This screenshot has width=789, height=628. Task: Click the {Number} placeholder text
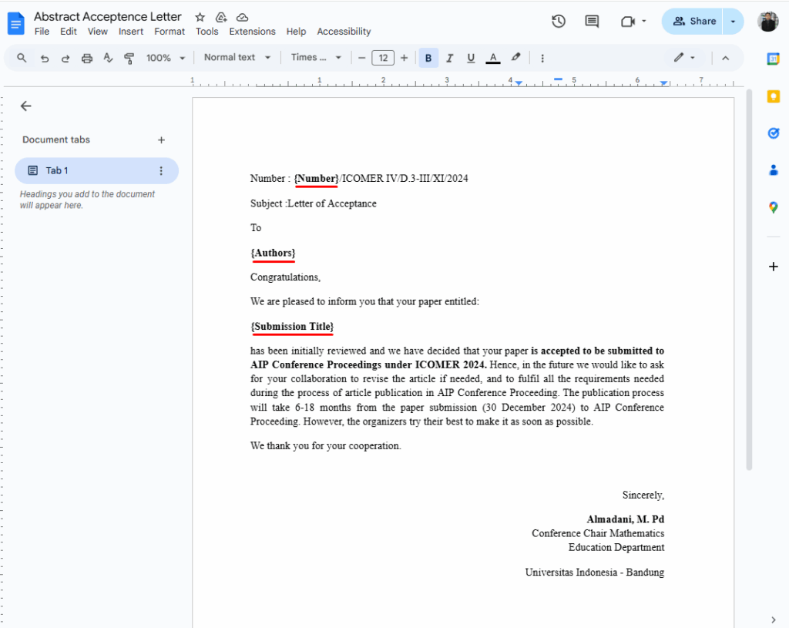(x=317, y=178)
